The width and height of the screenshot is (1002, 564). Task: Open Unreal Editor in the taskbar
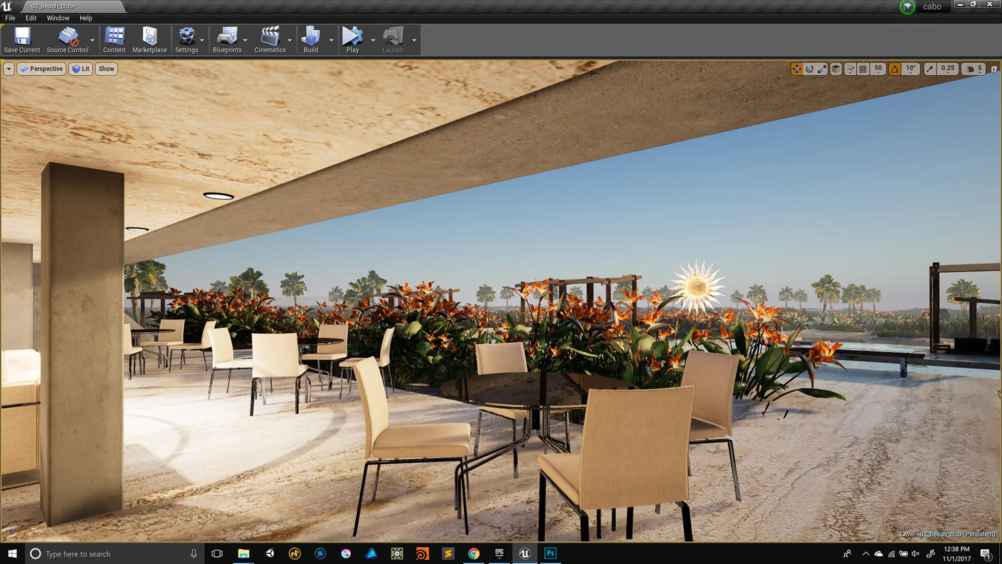[x=525, y=554]
